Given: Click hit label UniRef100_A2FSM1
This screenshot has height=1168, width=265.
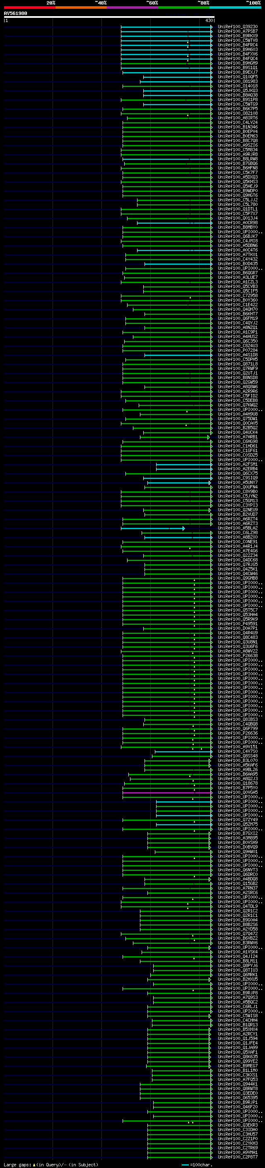Looking at the screenshot, I should tap(237, 464).
